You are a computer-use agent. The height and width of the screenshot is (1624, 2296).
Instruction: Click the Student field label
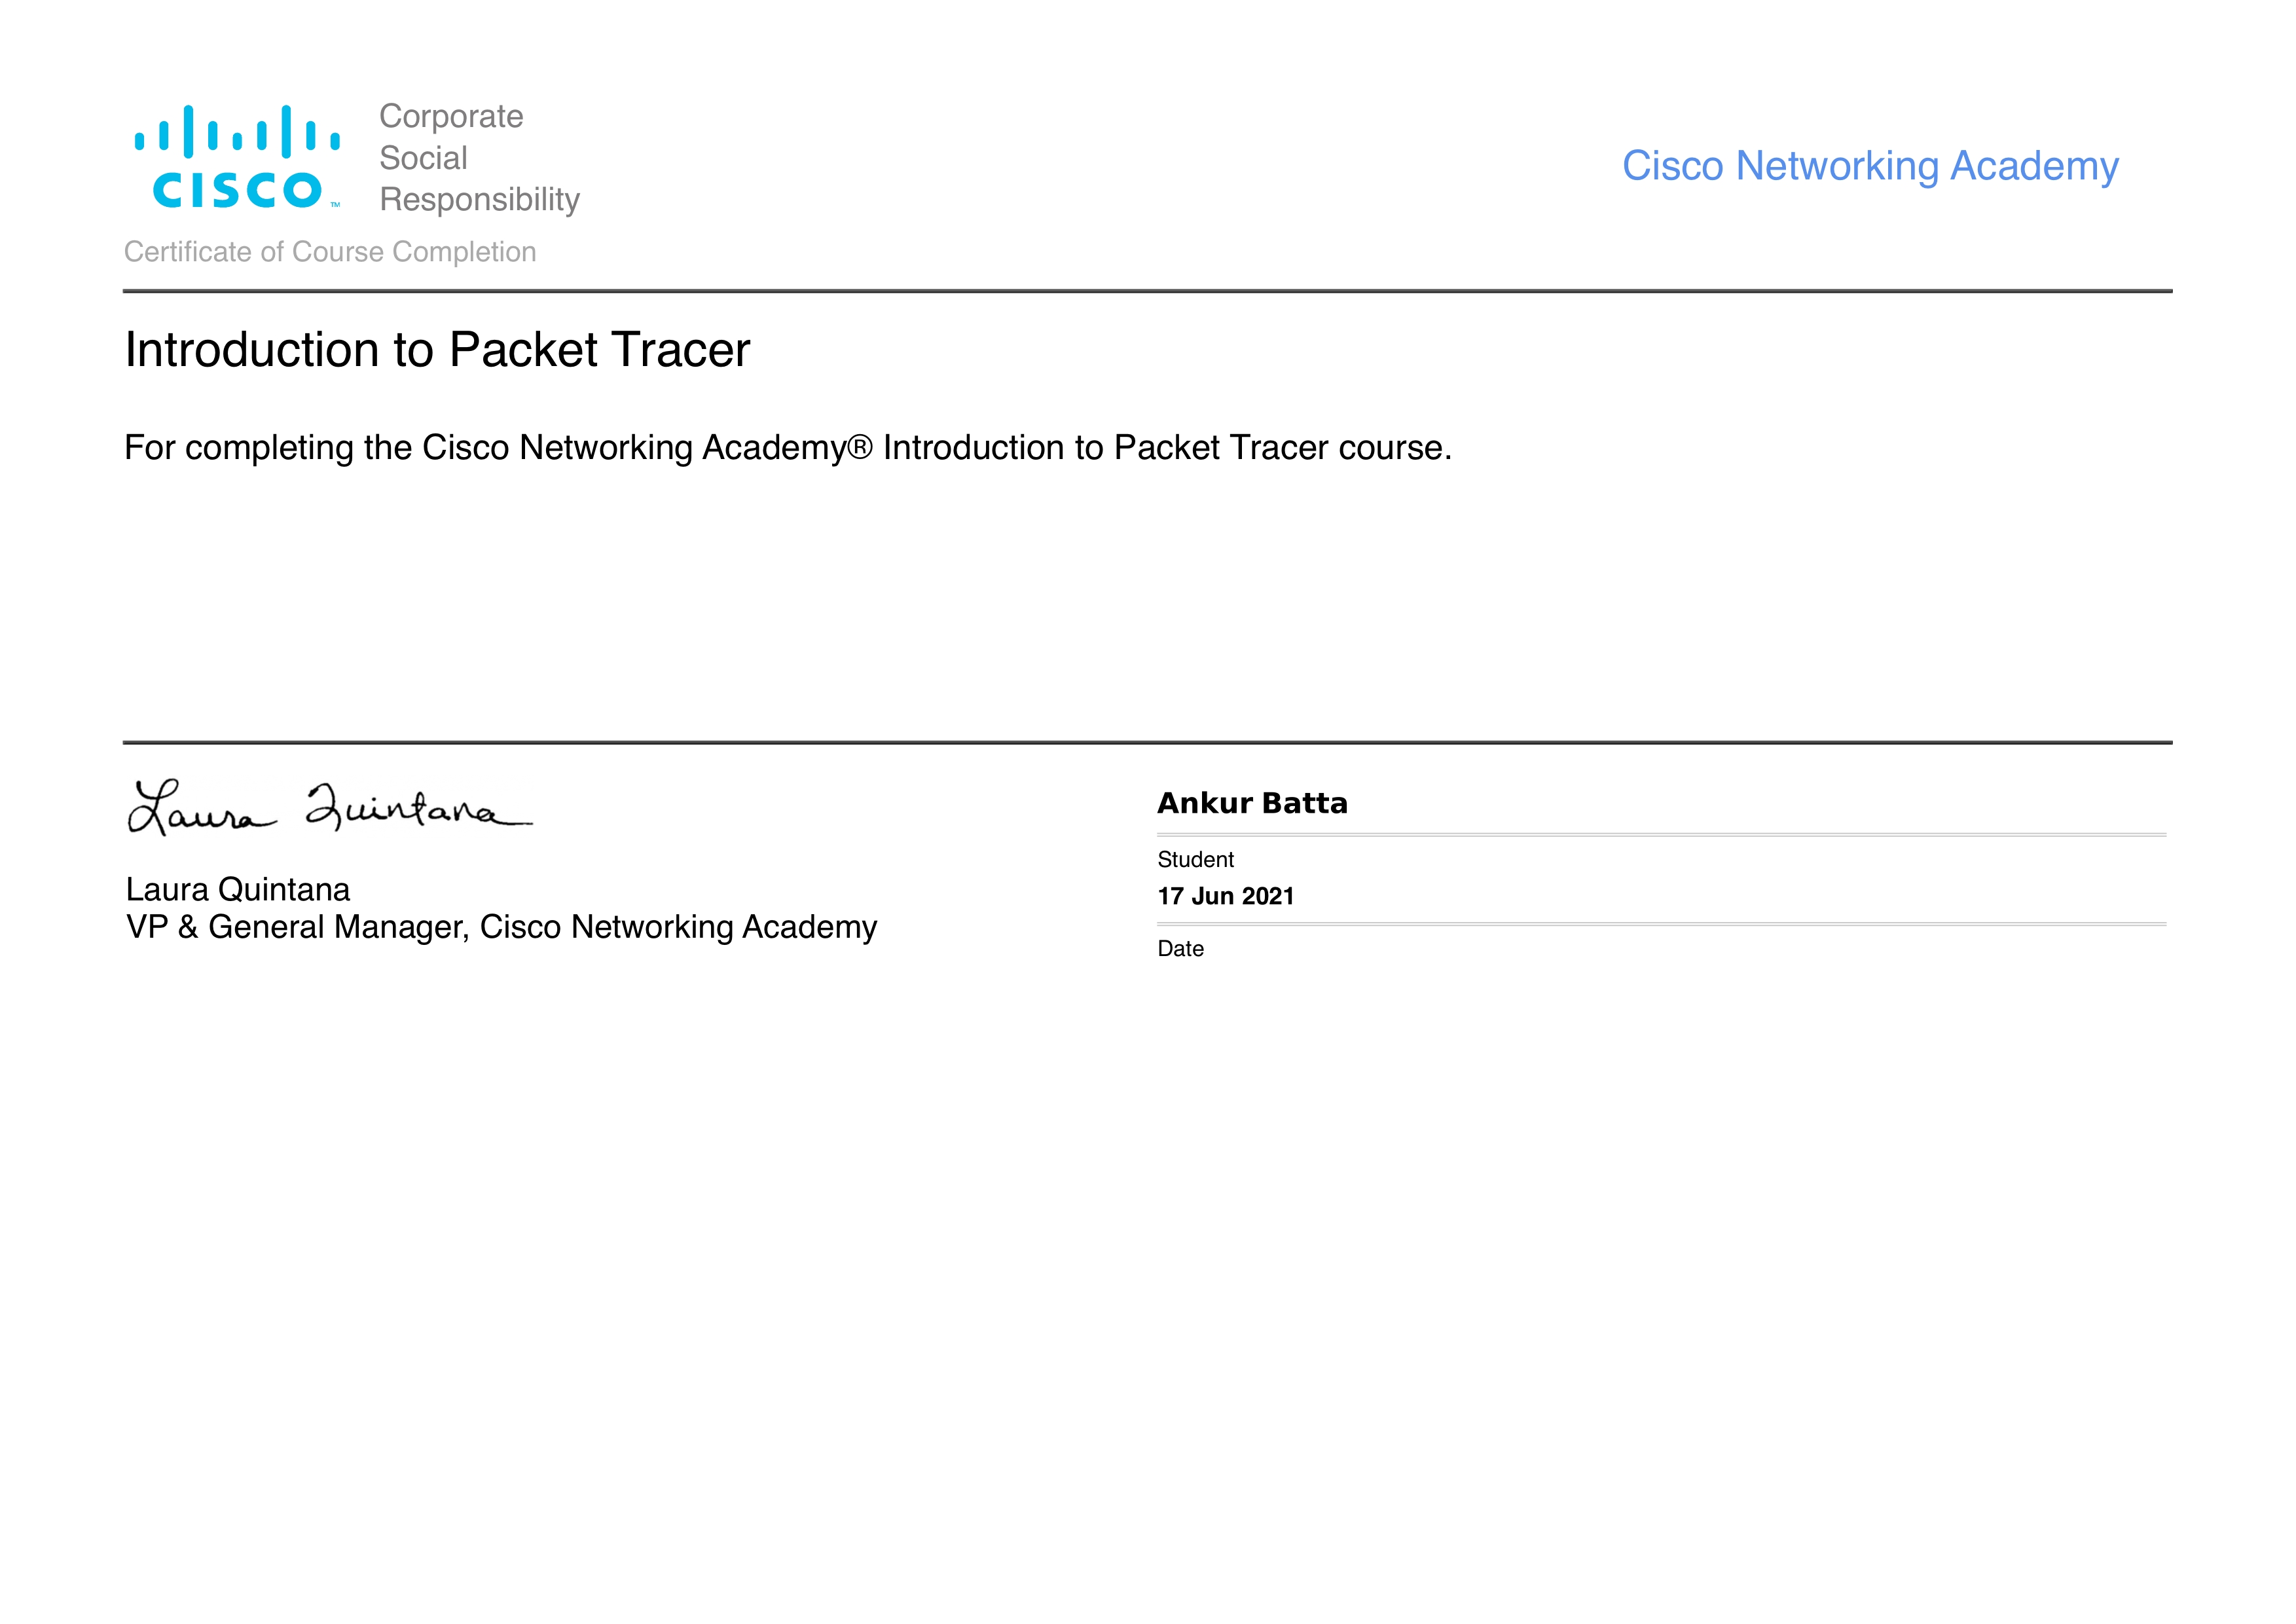coord(1195,860)
